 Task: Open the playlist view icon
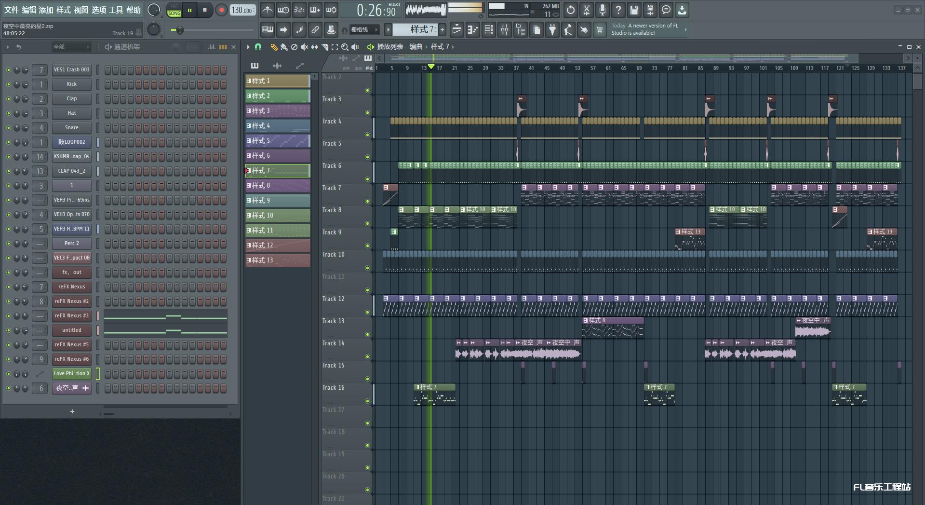coord(457,30)
